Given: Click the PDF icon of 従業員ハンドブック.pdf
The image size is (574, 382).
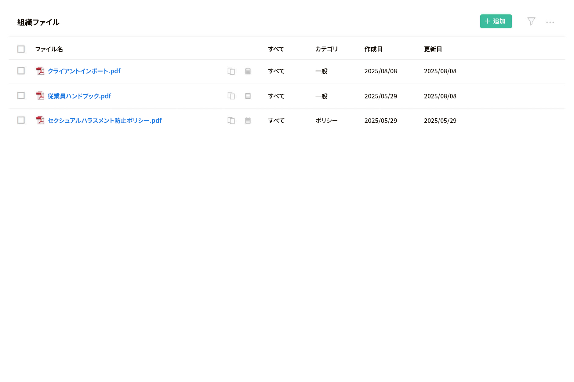Looking at the screenshot, I should [x=40, y=96].
